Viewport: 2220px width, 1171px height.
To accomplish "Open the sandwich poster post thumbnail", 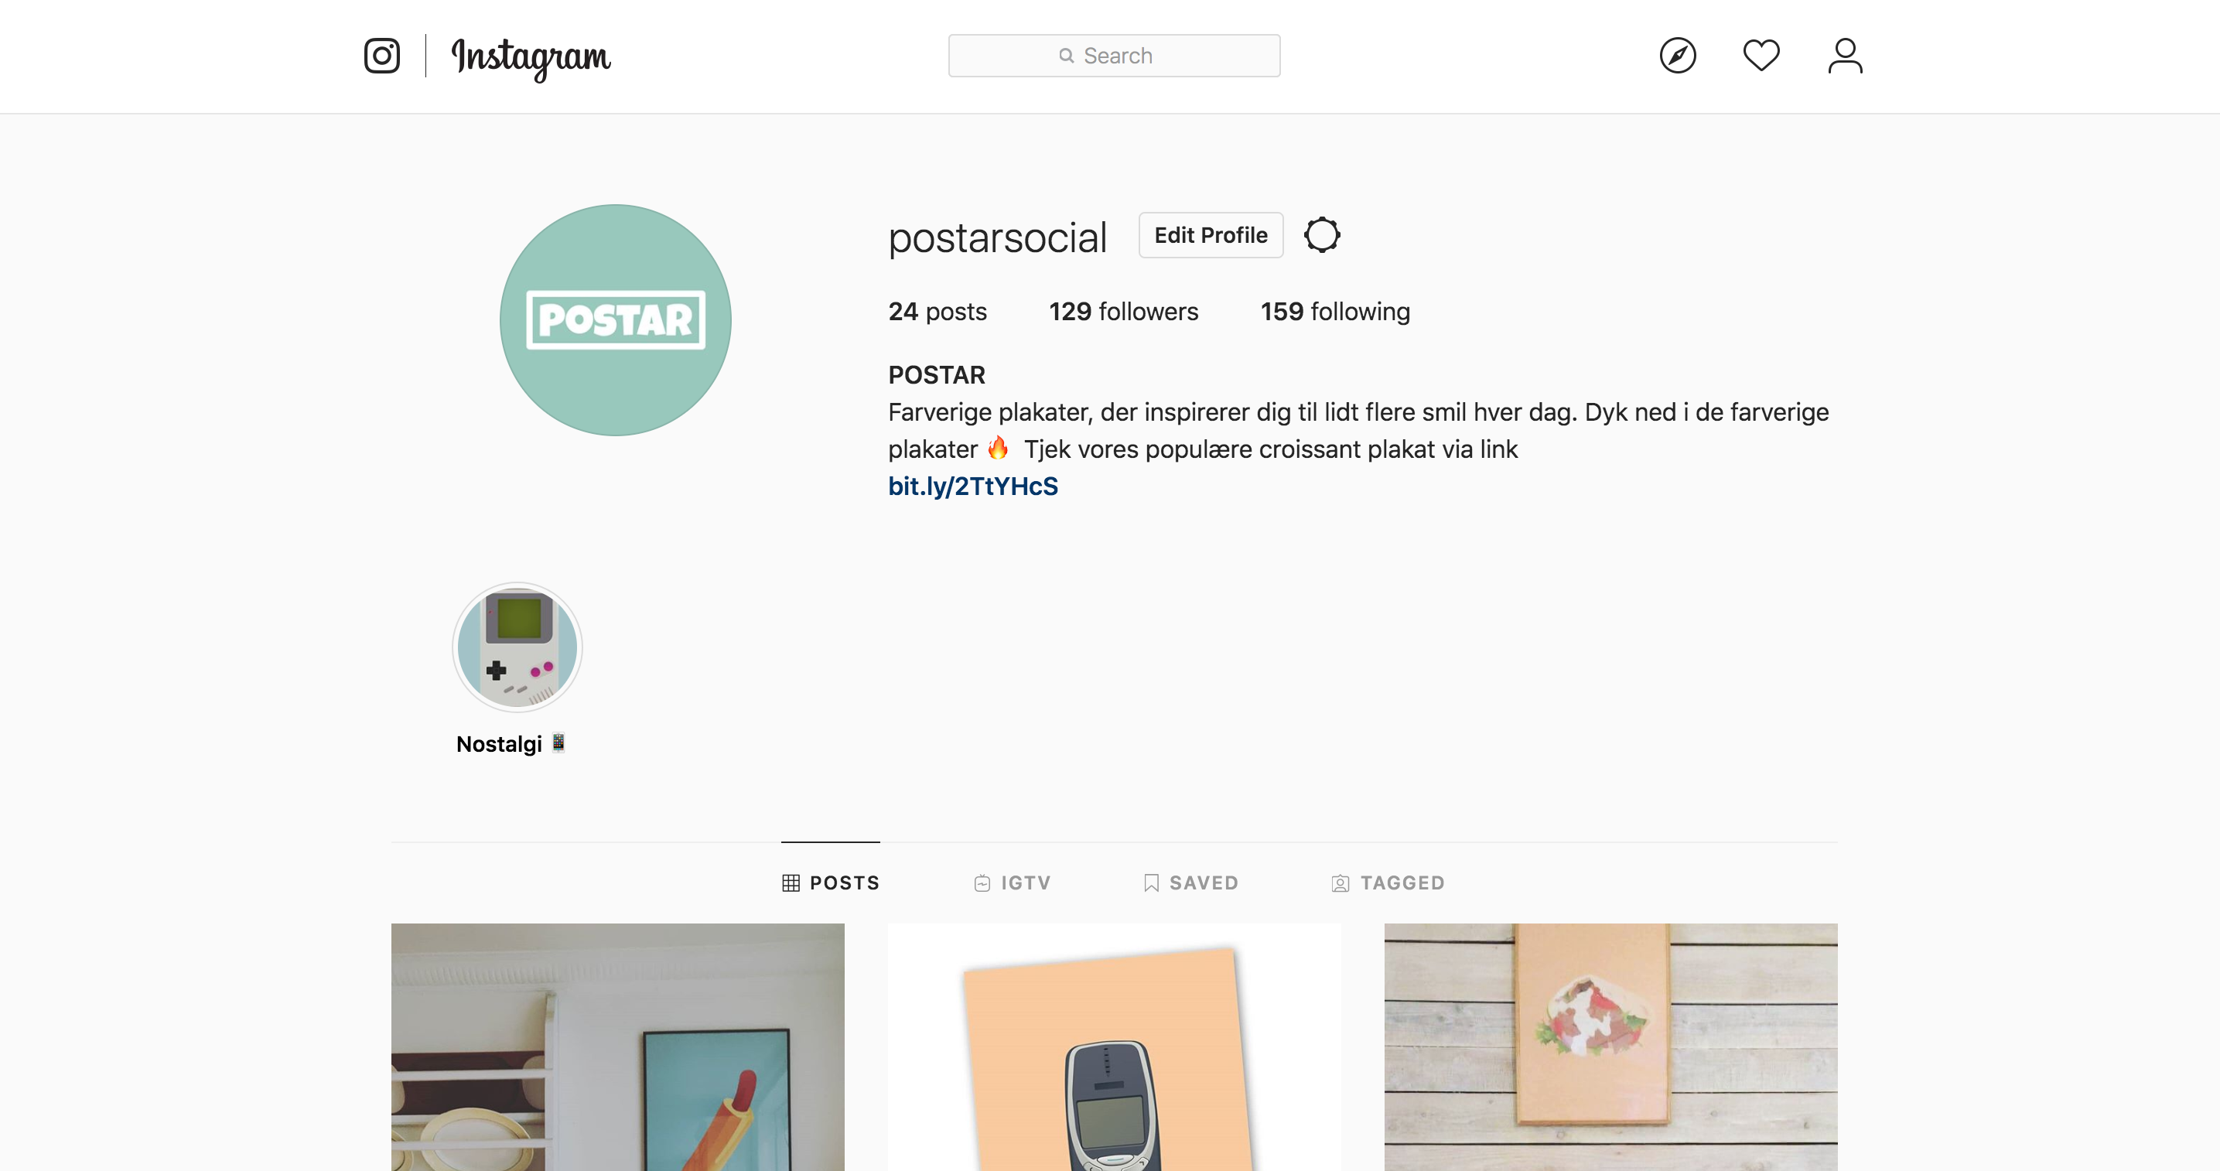I will (x=1610, y=1047).
